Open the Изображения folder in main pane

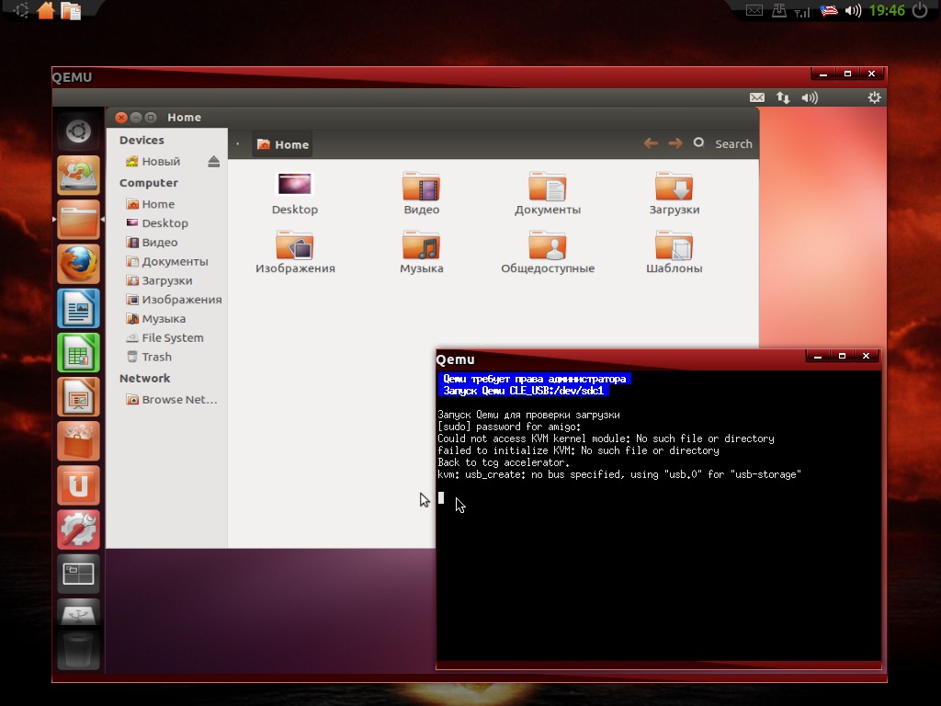pos(295,252)
